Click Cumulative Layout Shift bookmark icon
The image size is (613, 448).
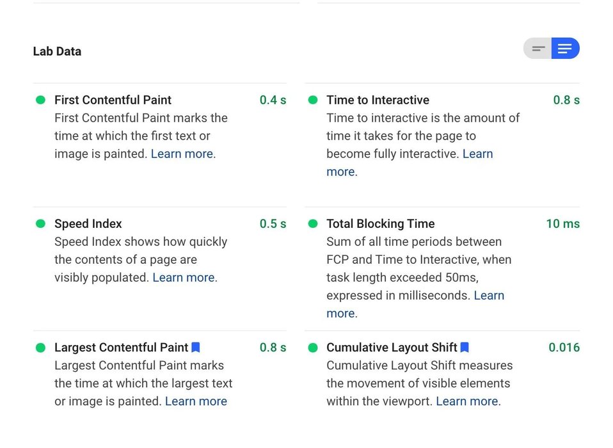pos(465,348)
